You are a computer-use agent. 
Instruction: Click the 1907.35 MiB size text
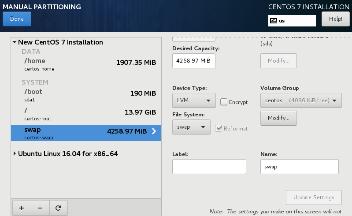[x=136, y=63]
